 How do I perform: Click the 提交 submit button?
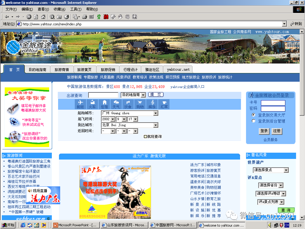click(156, 95)
